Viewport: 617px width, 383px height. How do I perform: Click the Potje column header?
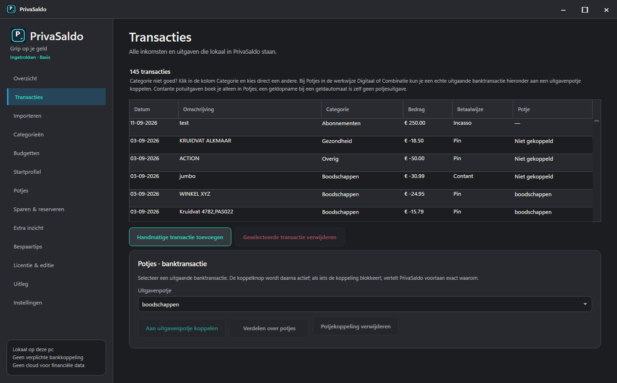(x=552, y=109)
